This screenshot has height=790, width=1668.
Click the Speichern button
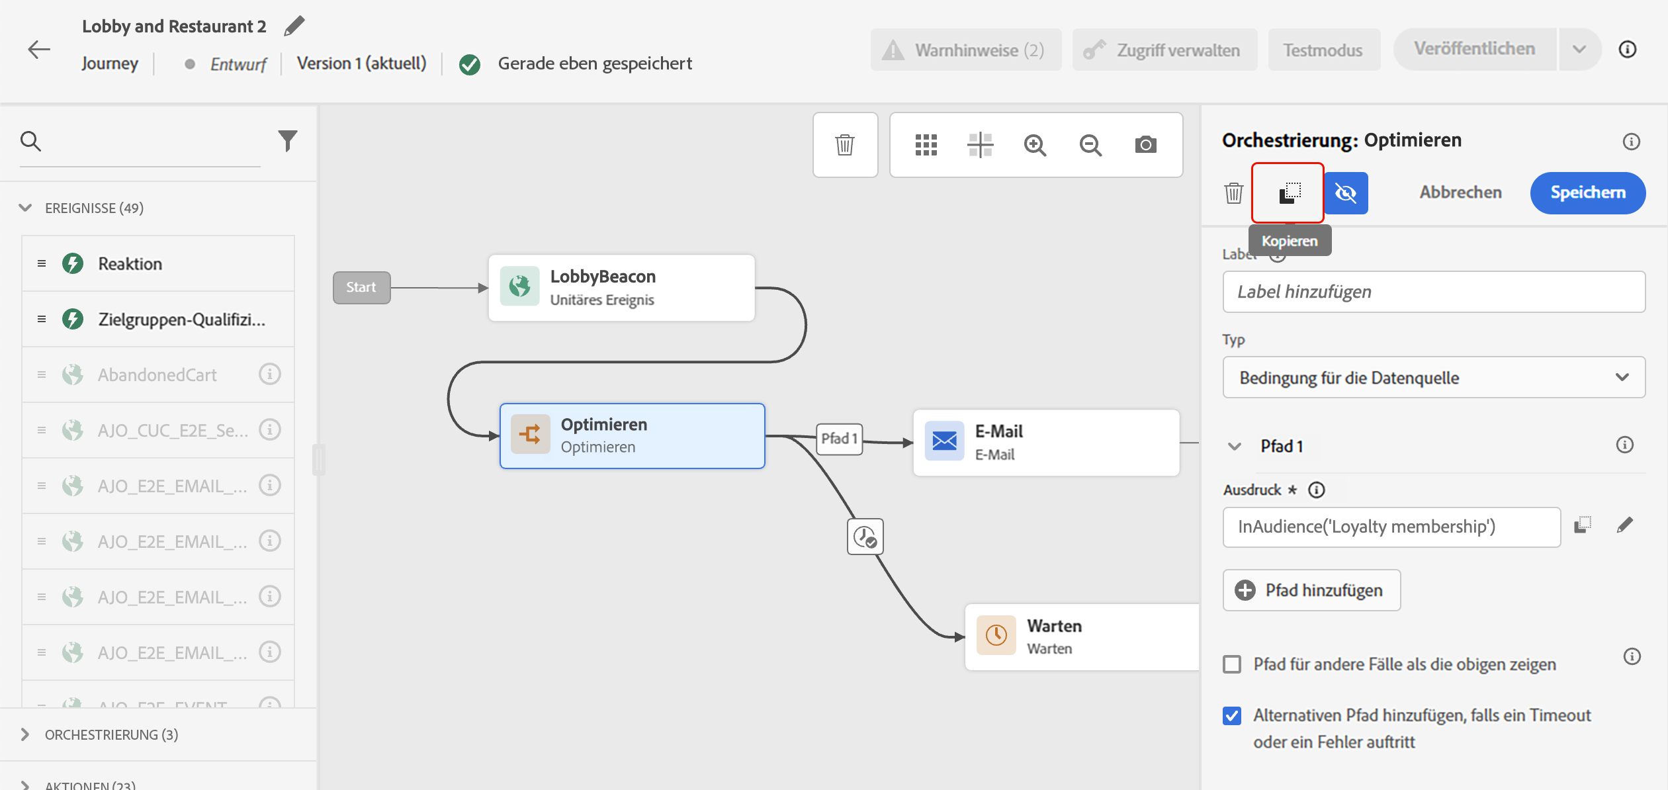1587,193
